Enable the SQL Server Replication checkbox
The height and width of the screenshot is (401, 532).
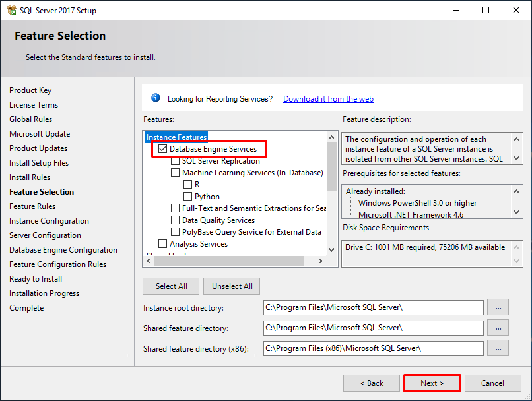point(175,161)
